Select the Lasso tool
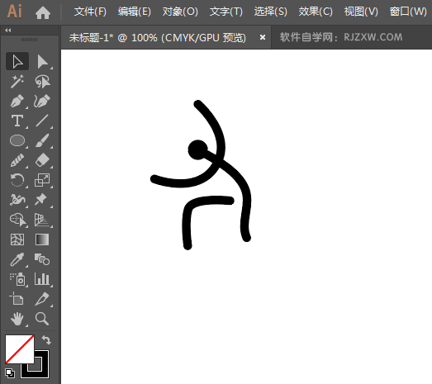 [42, 81]
